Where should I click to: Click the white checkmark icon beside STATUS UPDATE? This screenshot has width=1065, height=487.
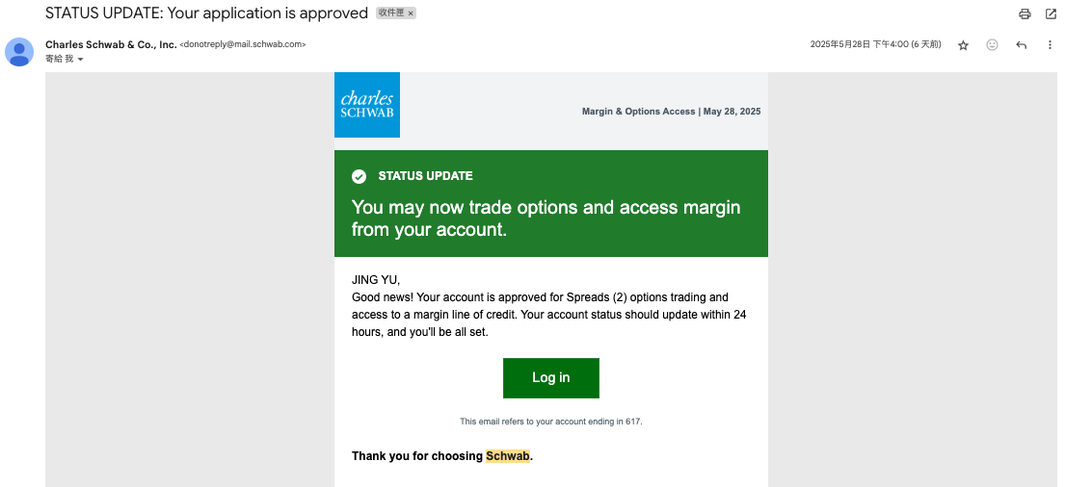tap(359, 176)
